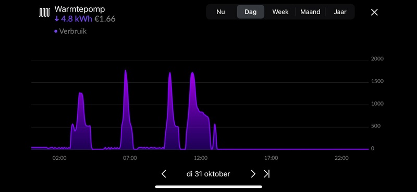
Task: Tap the 2000 y-axis label
Action: 377,59
